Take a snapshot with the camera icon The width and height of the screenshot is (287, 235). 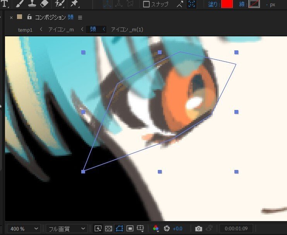198,228
